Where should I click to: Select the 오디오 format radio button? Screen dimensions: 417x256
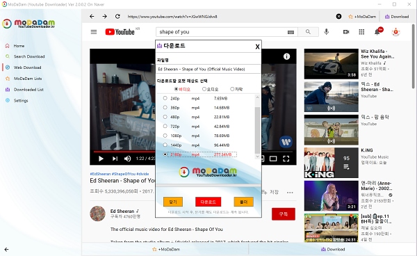204,89
